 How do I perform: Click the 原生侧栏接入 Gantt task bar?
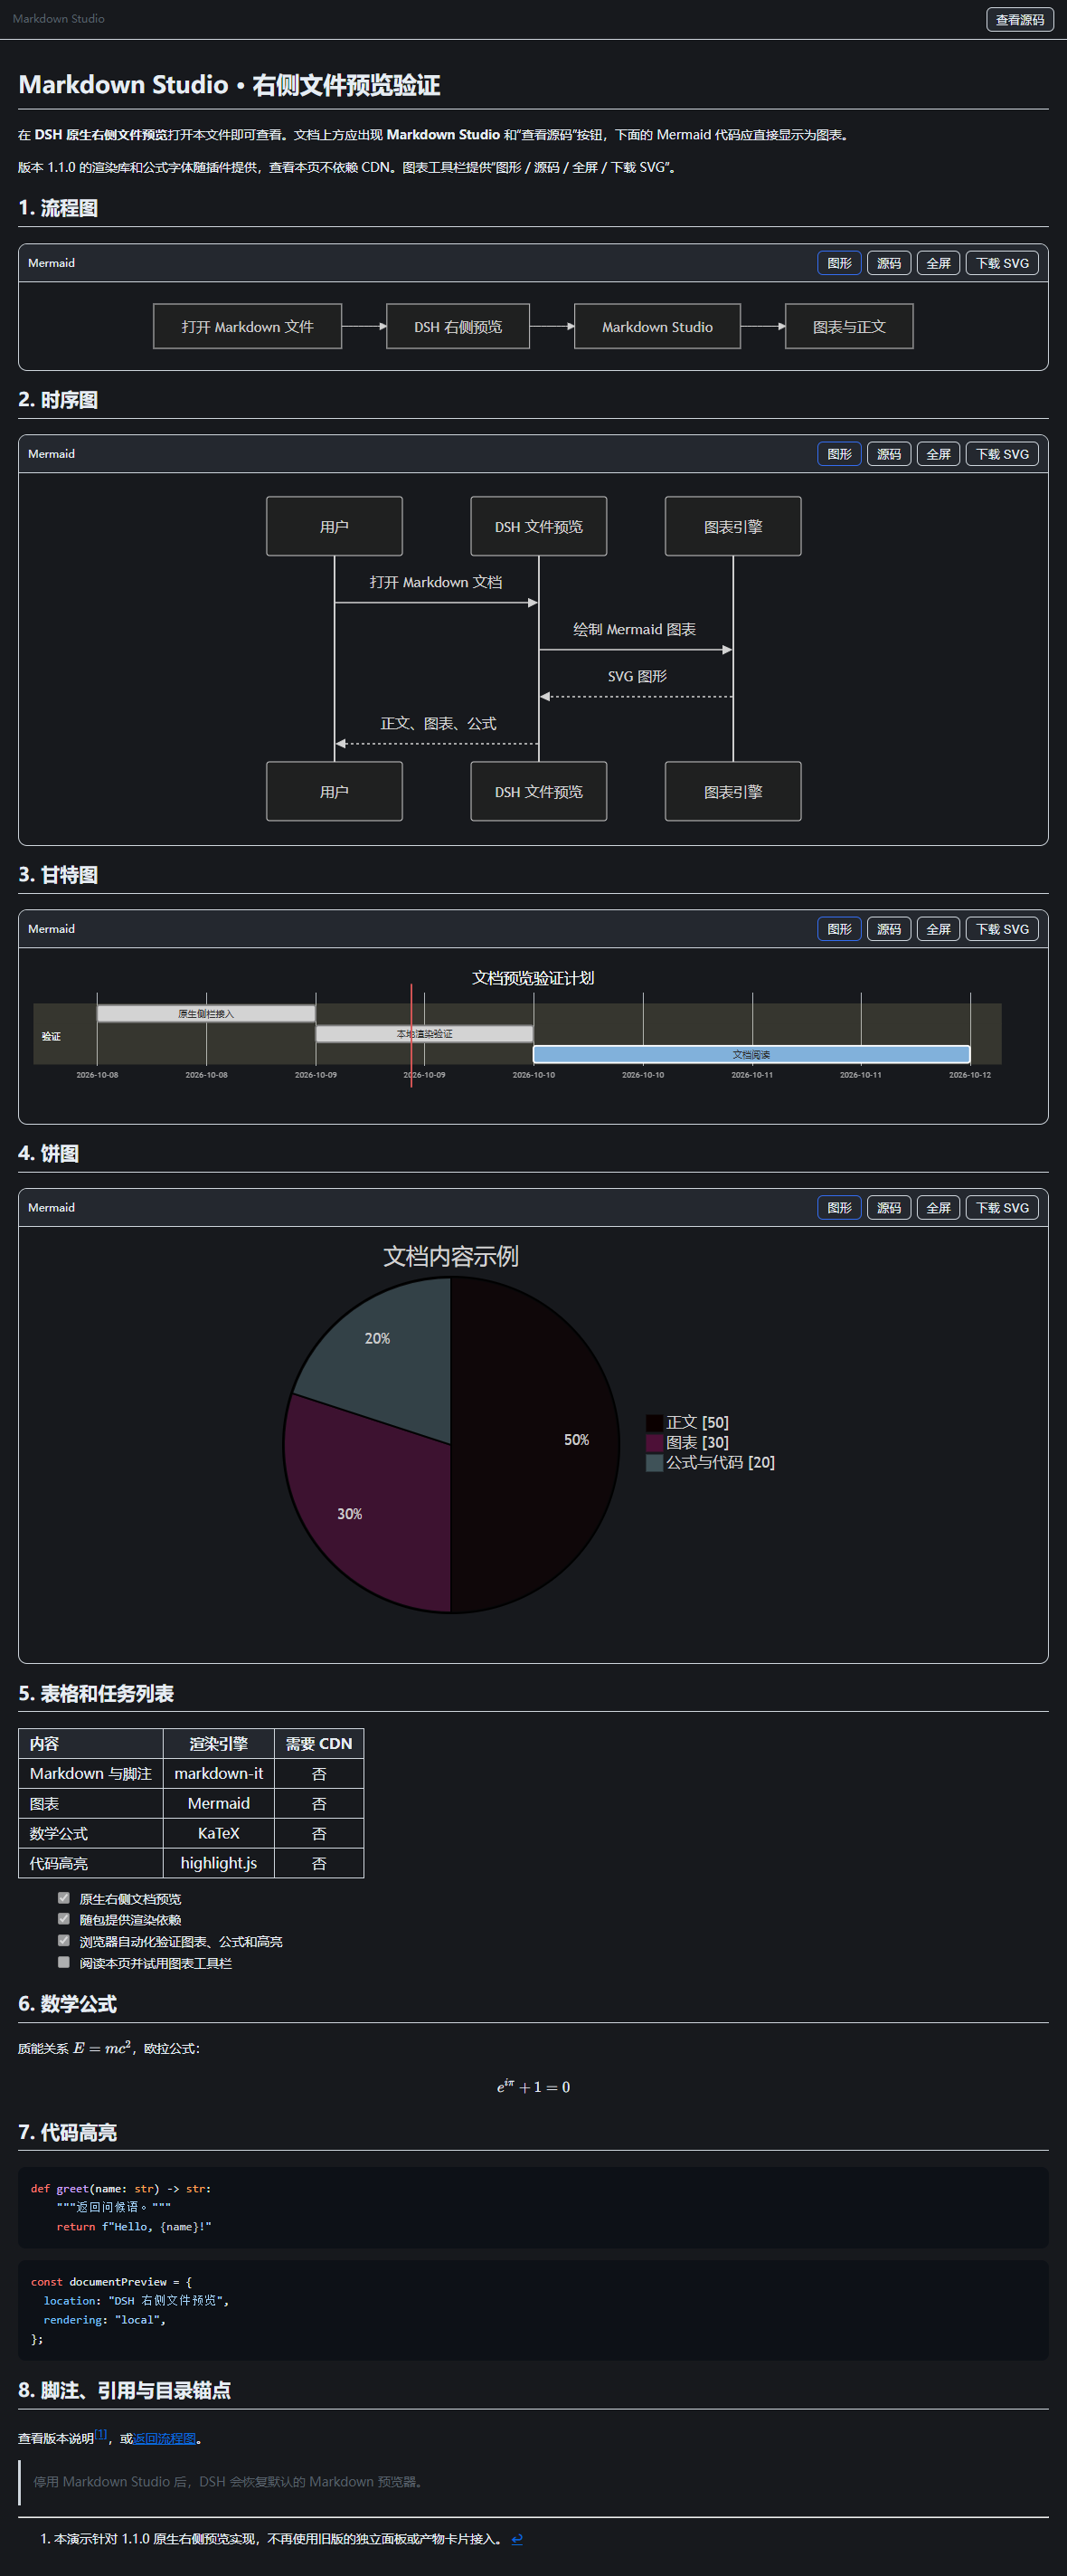(206, 1014)
